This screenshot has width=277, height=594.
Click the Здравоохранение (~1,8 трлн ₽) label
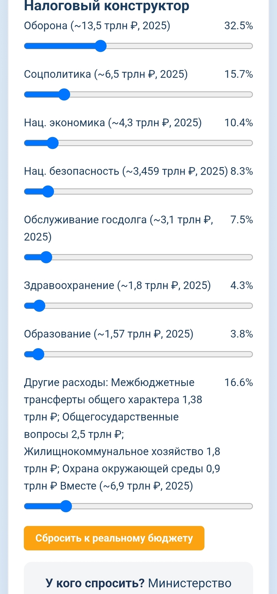117,286
